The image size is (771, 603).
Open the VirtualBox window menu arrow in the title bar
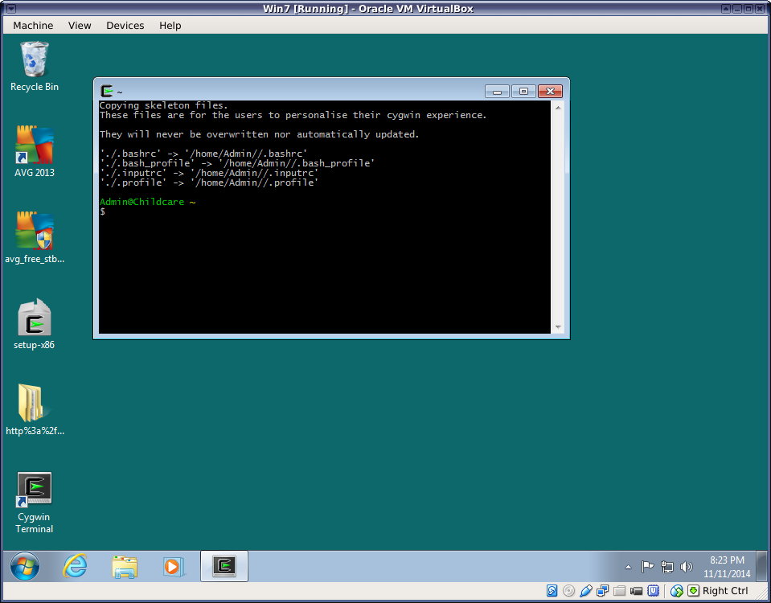point(11,8)
